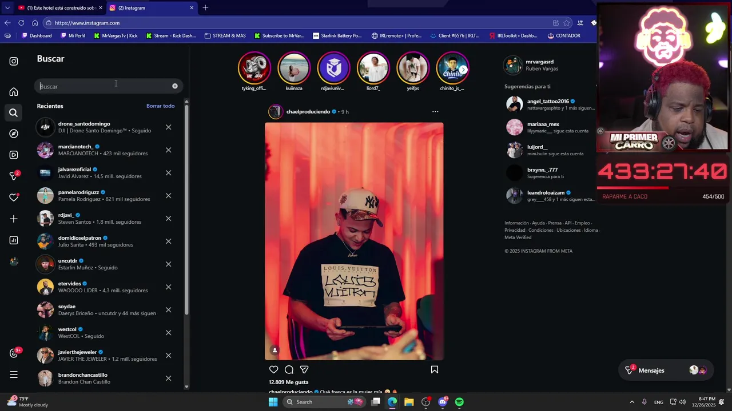Viewport: 732px width, 411px height.
Task: Open the Dashboard bookmark
Action: [37, 35]
